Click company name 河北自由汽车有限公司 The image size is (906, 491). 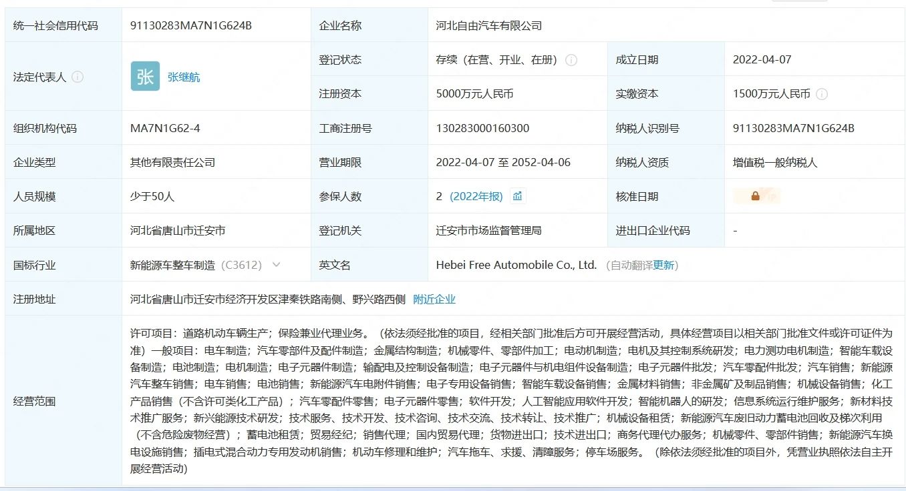[488, 25]
